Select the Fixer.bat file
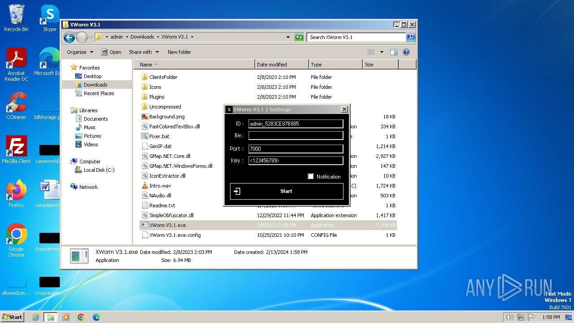Viewport: 574px width, 323px height. [159, 136]
